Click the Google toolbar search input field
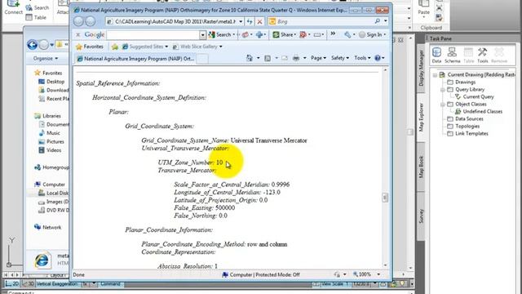 [x=153, y=34]
